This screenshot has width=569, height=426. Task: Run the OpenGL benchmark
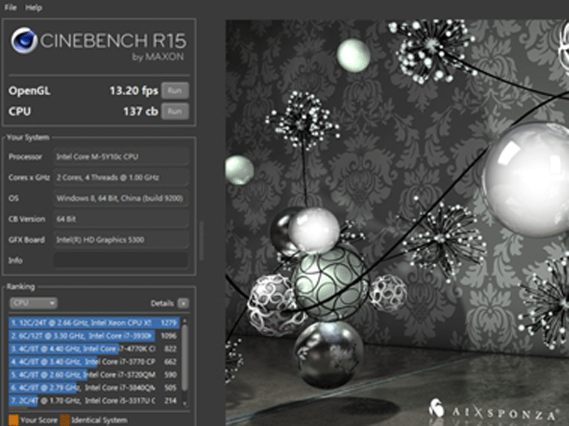(x=175, y=91)
